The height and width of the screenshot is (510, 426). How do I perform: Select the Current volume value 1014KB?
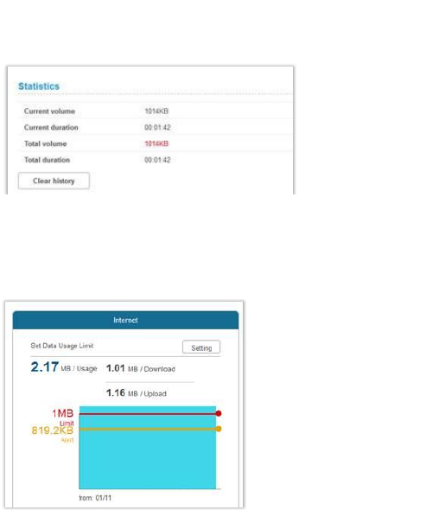pyautogui.click(x=156, y=112)
